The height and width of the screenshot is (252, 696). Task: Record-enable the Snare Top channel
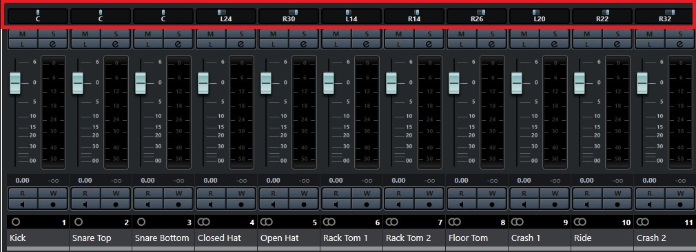tap(115, 204)
